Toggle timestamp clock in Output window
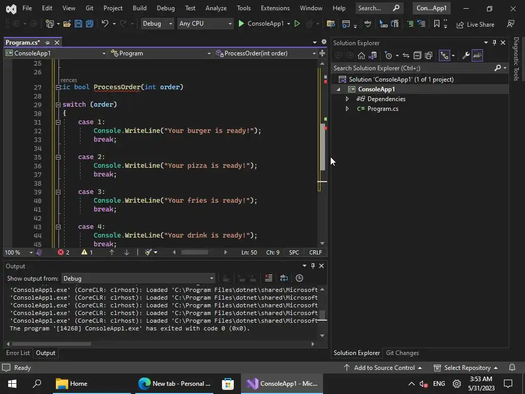525x394 pixels. (299, 278)
